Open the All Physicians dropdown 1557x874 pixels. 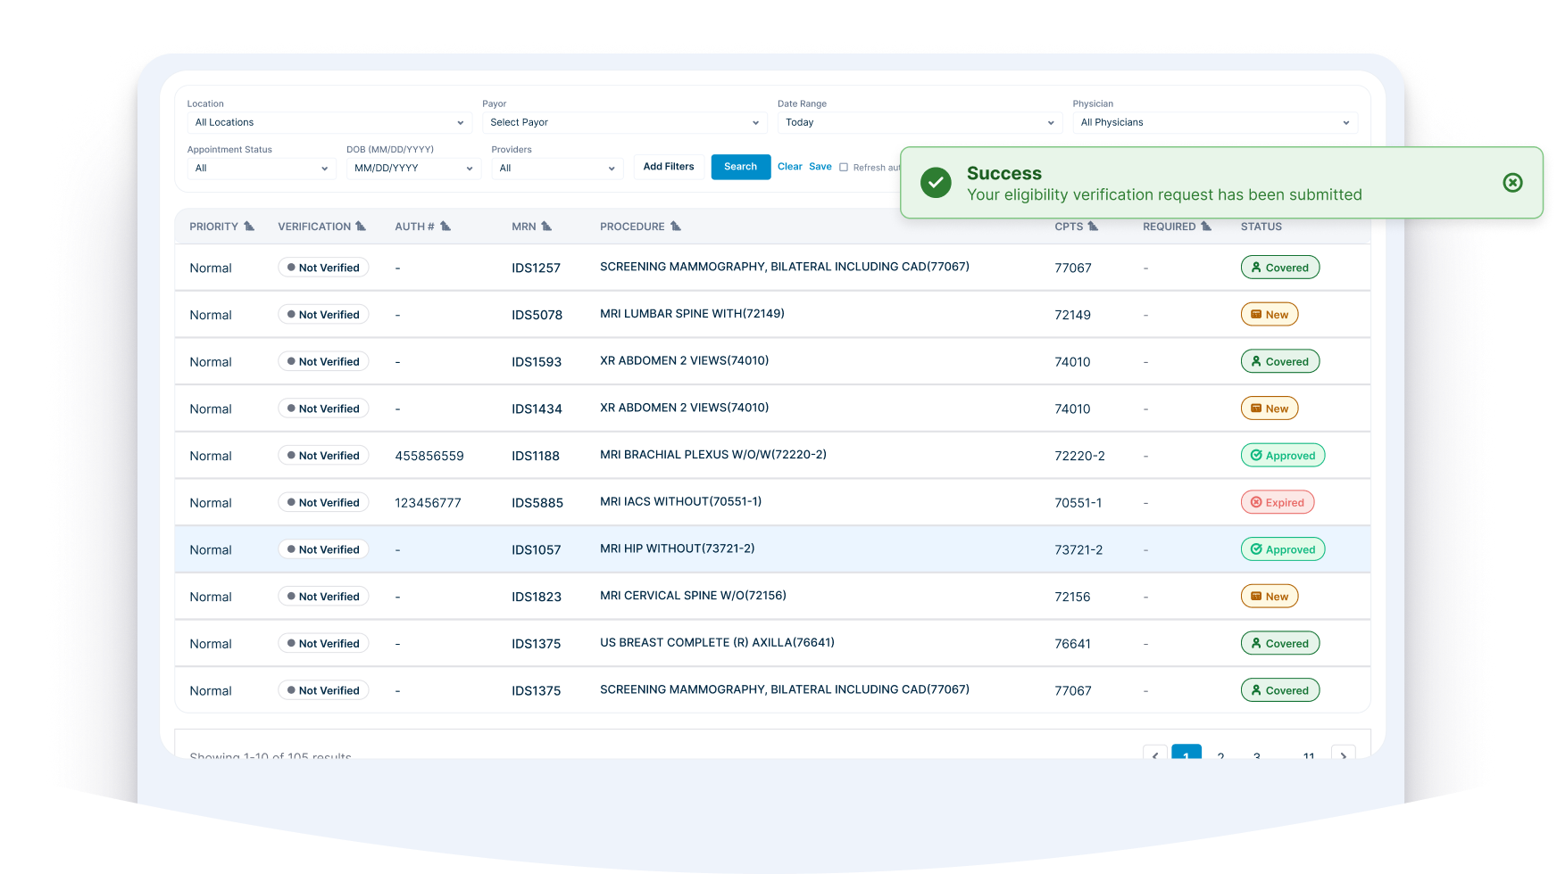tap(1215, 123)
